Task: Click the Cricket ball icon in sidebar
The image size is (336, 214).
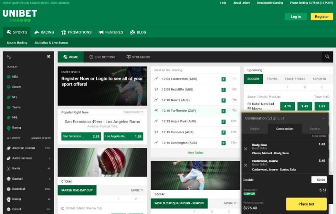Action: [x=8, y=209]
